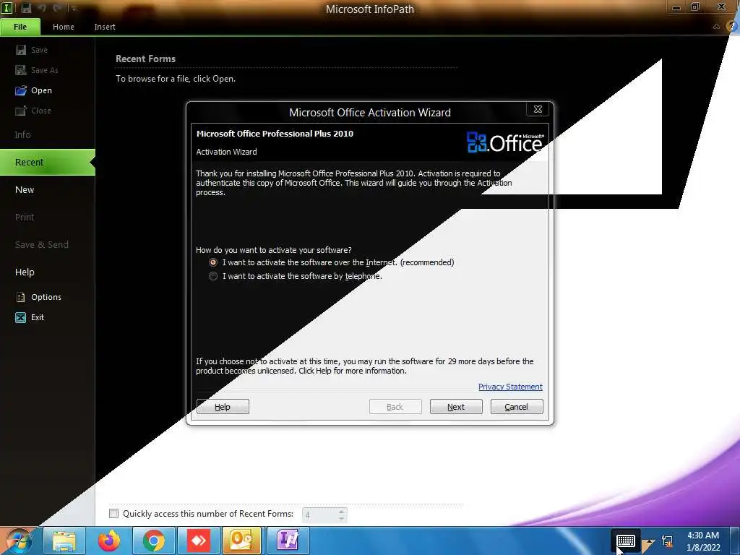Click the network status tray icon
This screenshot has width=740, height=555.
pos(667,542)
